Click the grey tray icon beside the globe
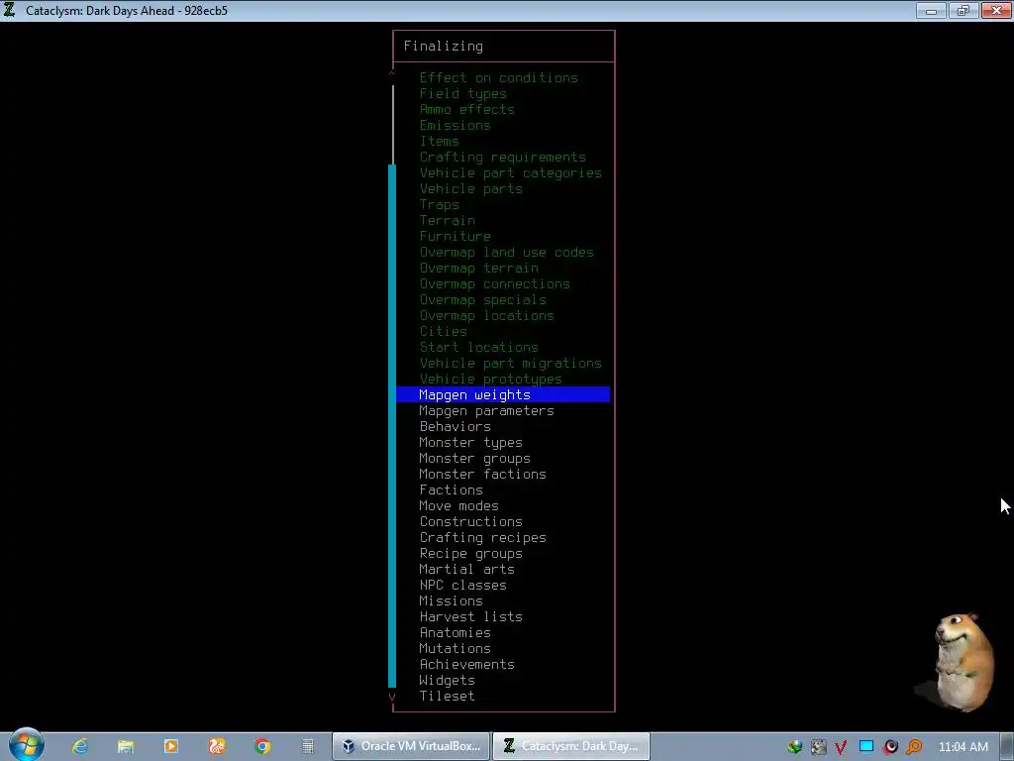 [818, 747]
